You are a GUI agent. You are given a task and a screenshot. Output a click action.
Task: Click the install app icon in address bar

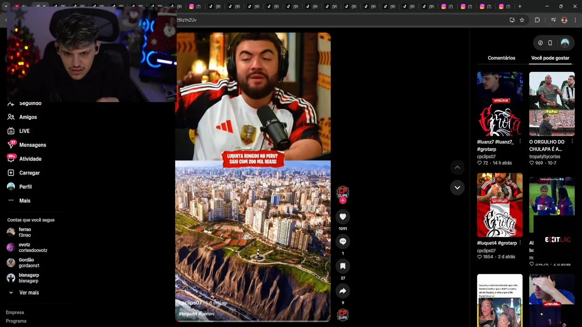512,20
